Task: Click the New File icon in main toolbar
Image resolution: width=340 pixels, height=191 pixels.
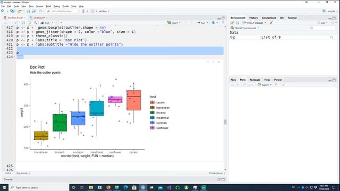Action: tap(3, 11)
